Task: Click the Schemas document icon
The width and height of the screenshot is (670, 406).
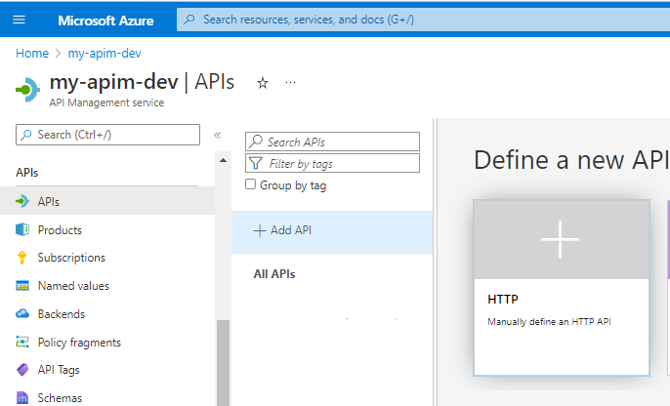Action: point(22,398)
